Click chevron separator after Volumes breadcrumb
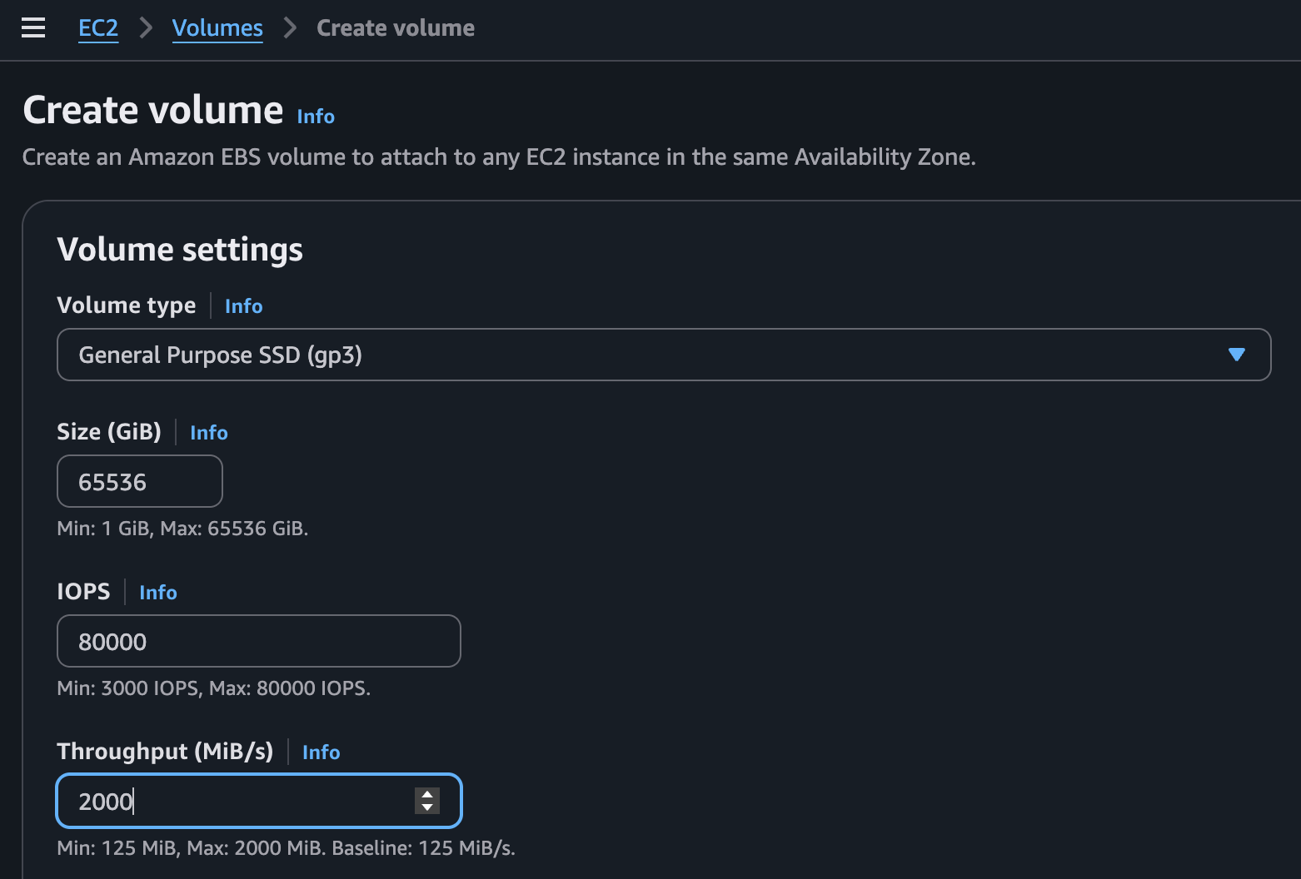1301x879 pixels. [x=290, y=28]
